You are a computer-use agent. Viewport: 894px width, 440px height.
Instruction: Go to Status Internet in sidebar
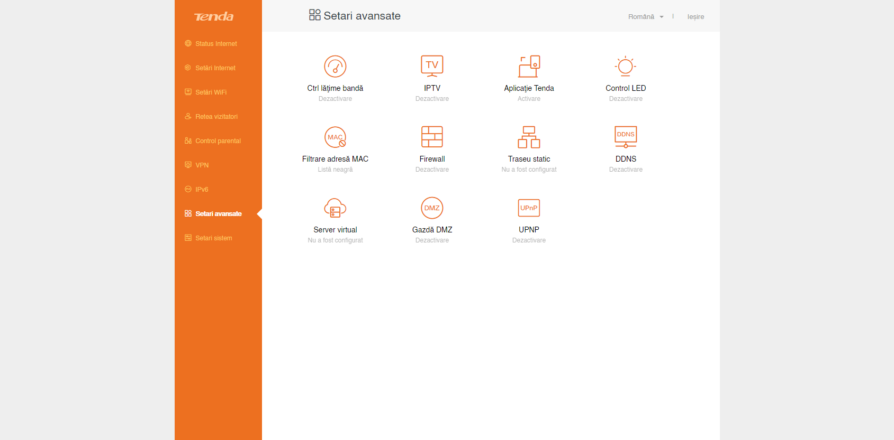(x=216, y=44)
